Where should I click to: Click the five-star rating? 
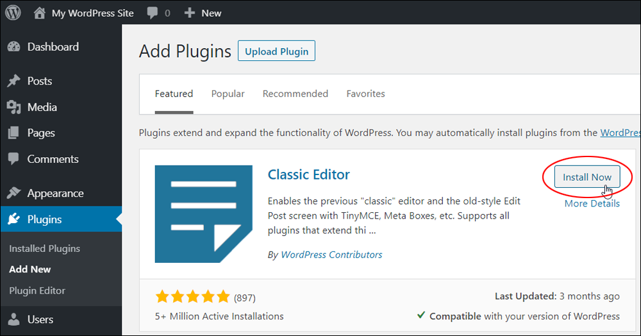coord(192,296)
